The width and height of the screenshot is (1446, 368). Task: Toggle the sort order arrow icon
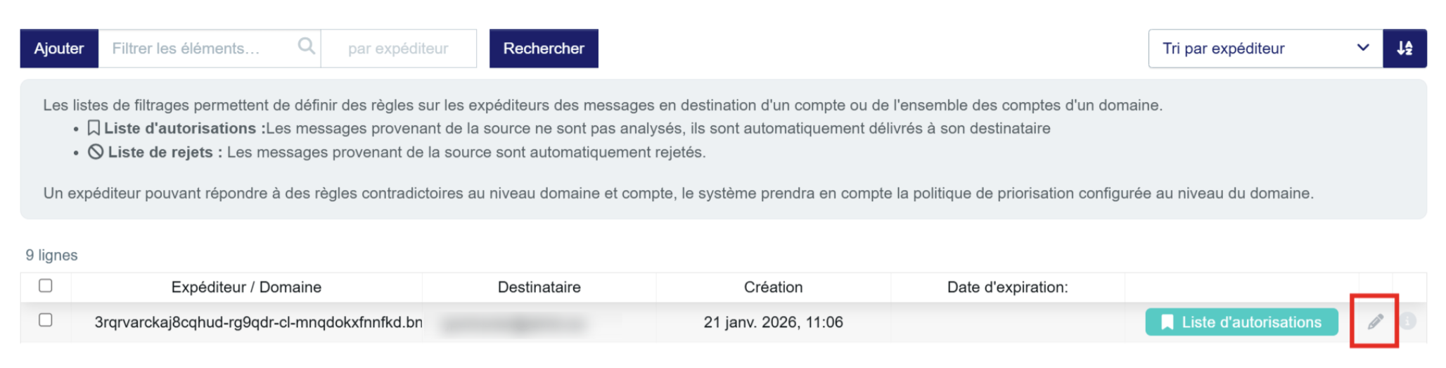pos(1405,48)
